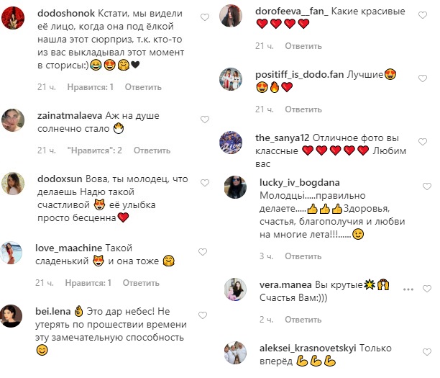
Task: Like dorofeeva__fan_'s comment with the heart
Action: [423, 15]
